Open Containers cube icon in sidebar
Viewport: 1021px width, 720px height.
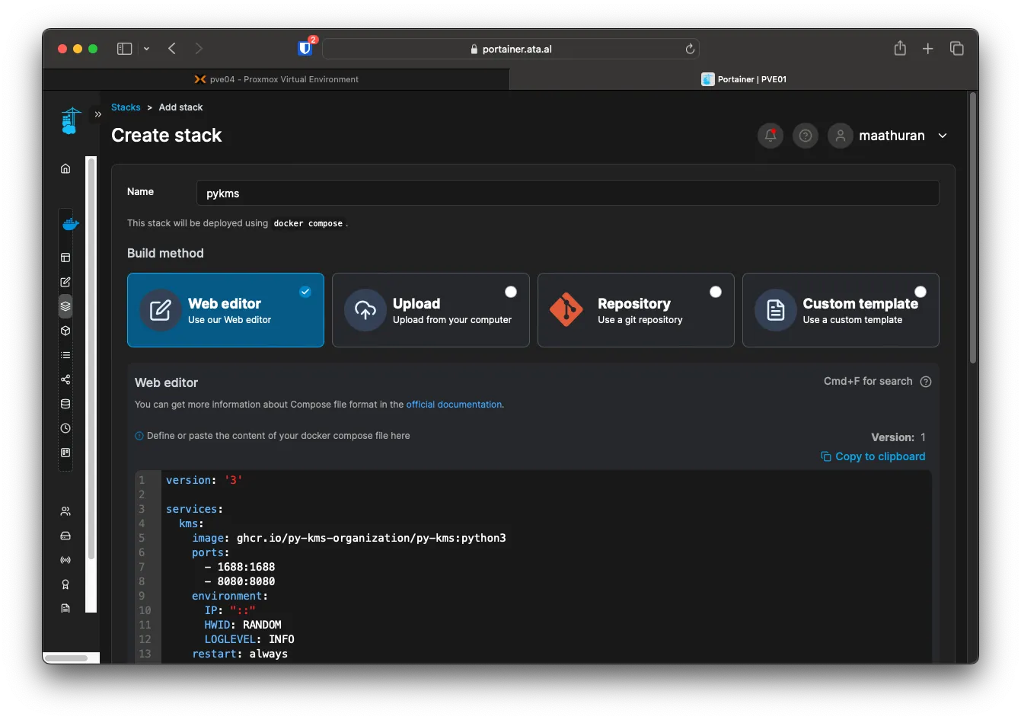[65, 331]
